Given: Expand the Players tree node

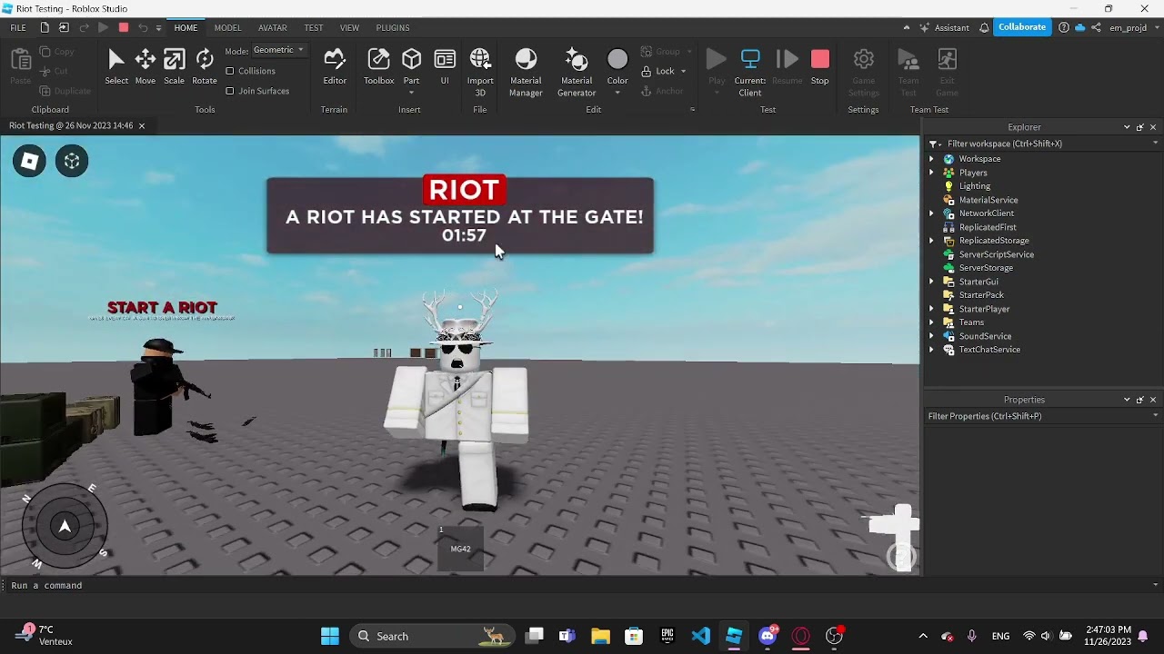Looking at the screenshot, I should click(931, 173).
